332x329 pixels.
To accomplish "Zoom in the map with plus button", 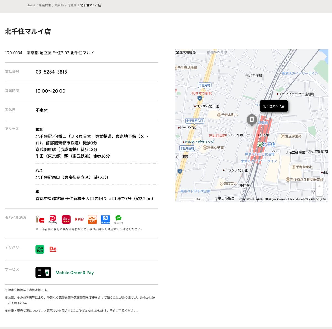I will click(x=319, y=186).
